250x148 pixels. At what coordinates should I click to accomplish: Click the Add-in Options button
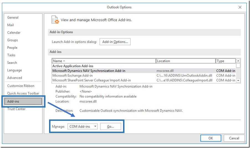tap(115, 42)
